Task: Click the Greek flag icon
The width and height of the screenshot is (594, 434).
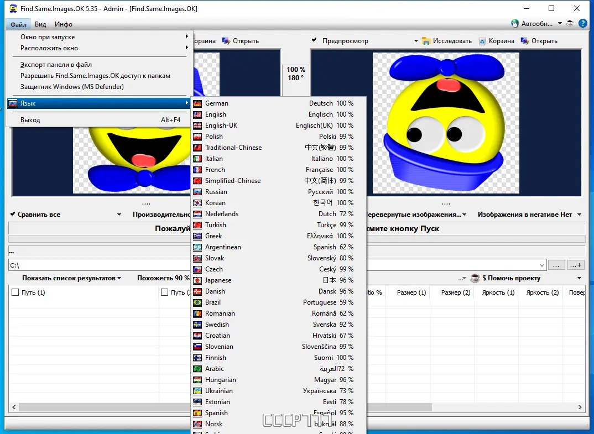Action: [x=197, y=236]
